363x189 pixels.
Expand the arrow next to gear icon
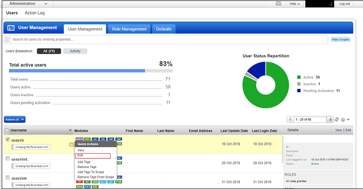coord(348,120)
